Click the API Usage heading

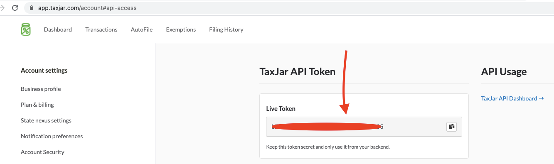coord(504,71)
